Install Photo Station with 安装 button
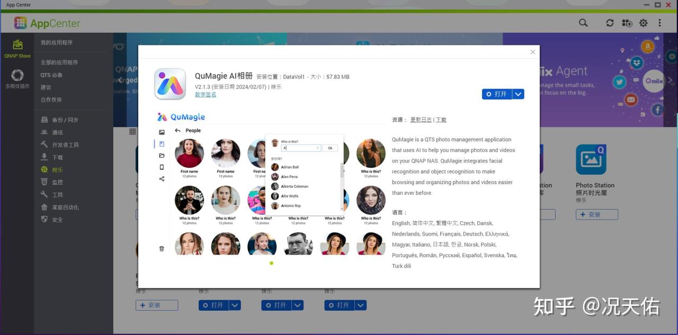 tap(597, 214)
